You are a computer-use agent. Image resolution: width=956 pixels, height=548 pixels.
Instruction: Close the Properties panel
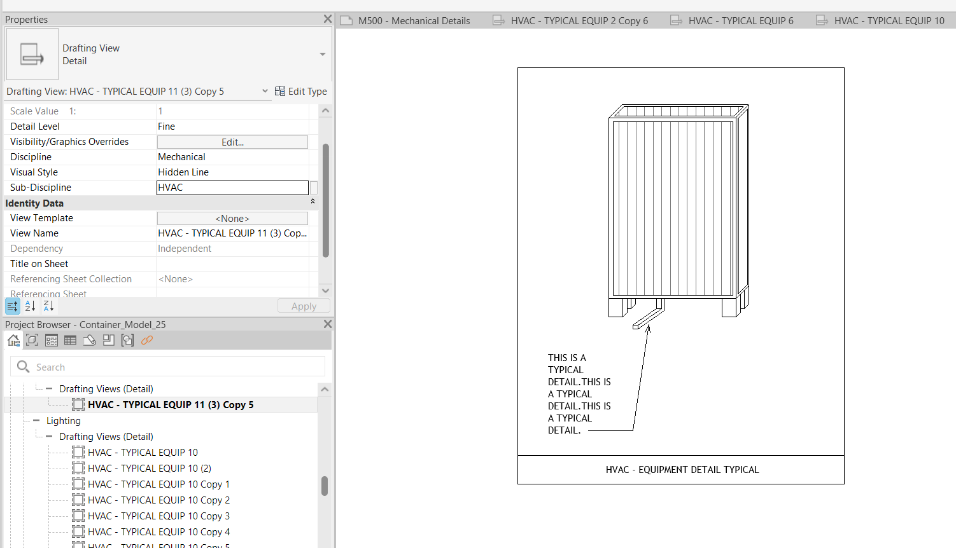tap(327, 19)
